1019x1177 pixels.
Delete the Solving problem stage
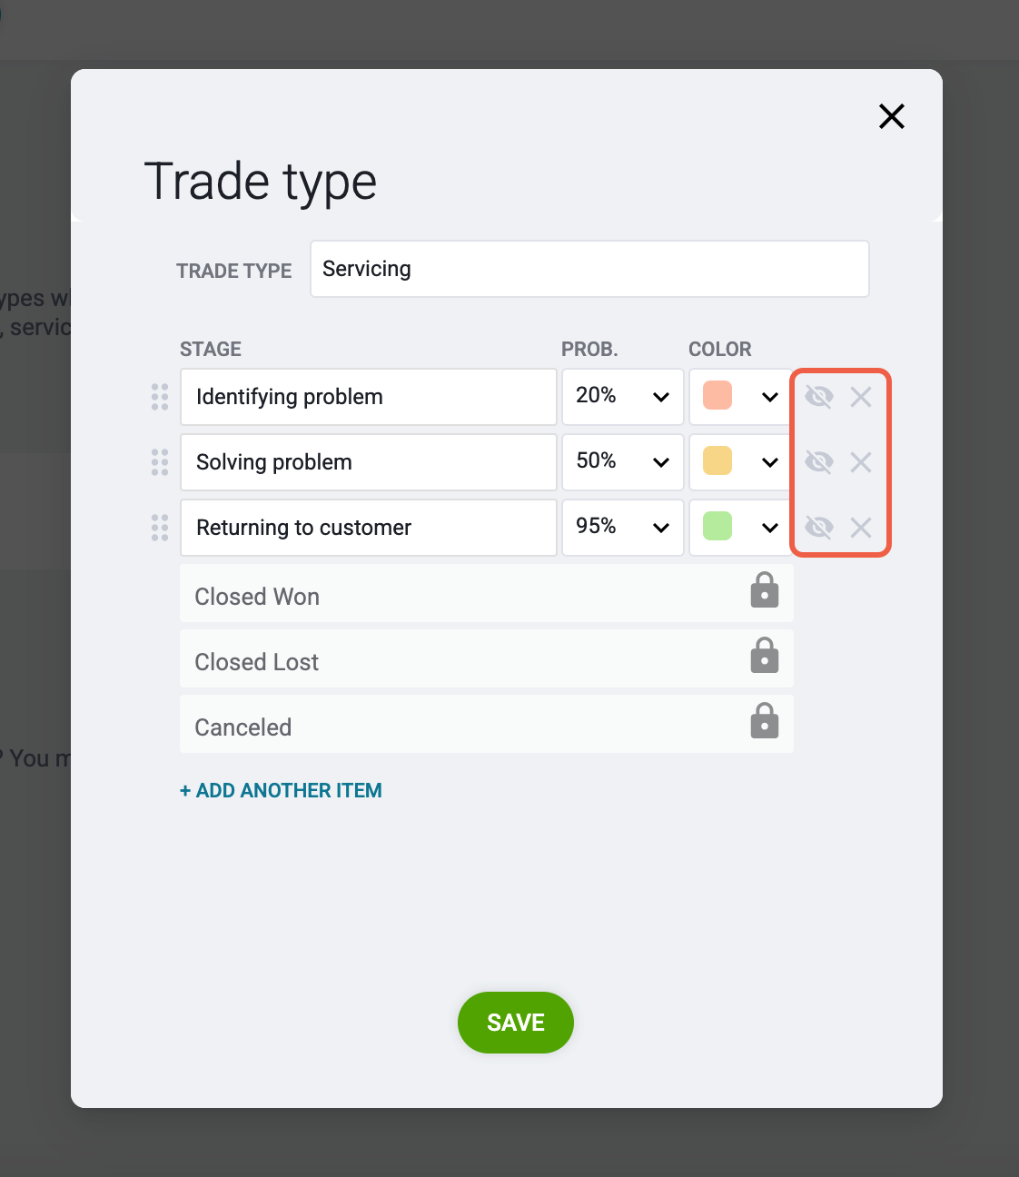tap(861, 462)
